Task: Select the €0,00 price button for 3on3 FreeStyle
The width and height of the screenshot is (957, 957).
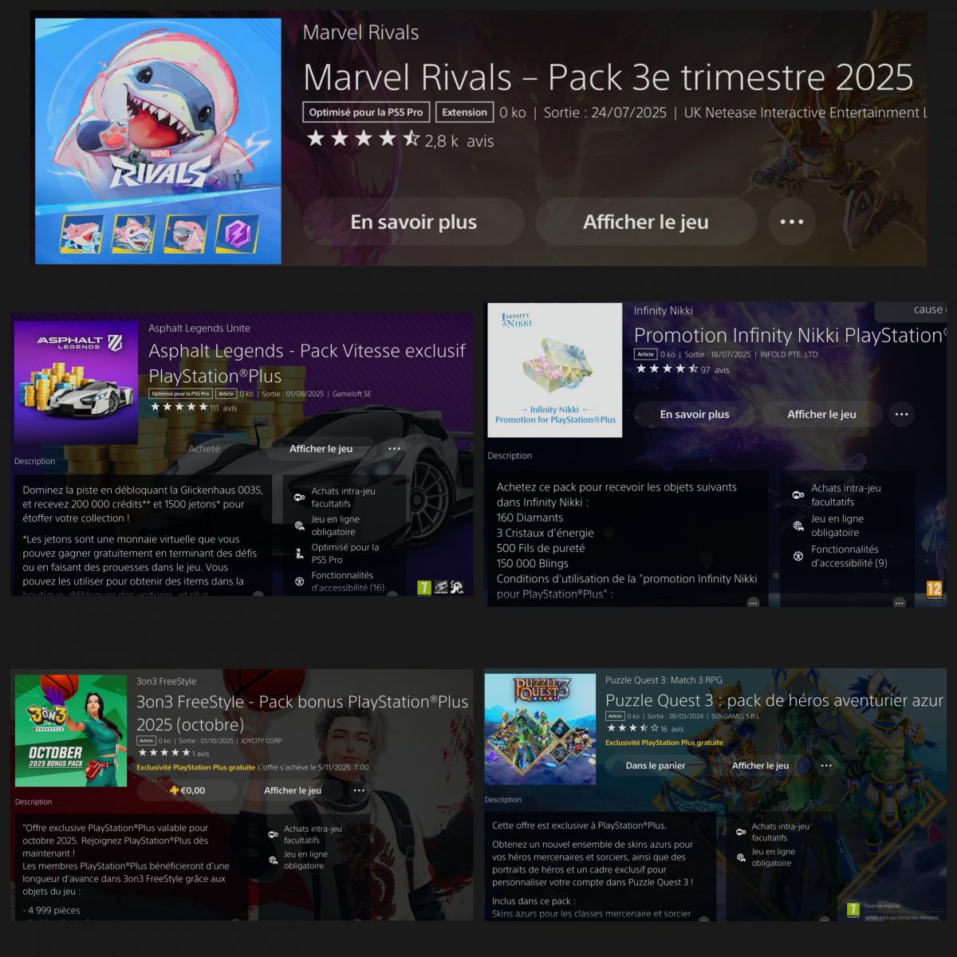Action: click(187, 790)
